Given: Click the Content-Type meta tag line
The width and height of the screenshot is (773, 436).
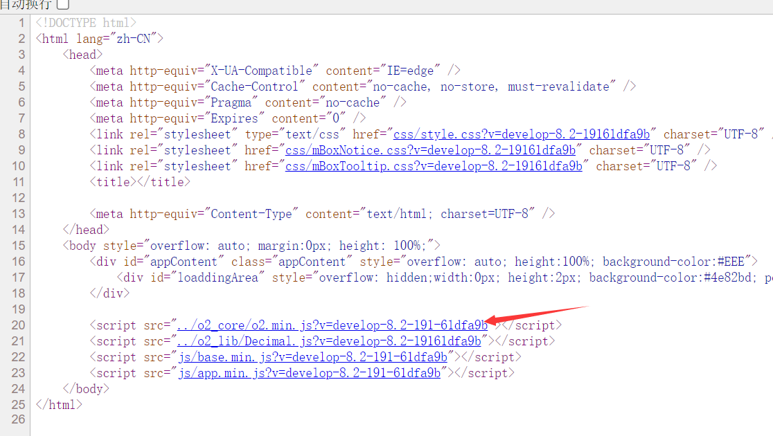Looking at the screenshot, I should click(x=322, y=214).
